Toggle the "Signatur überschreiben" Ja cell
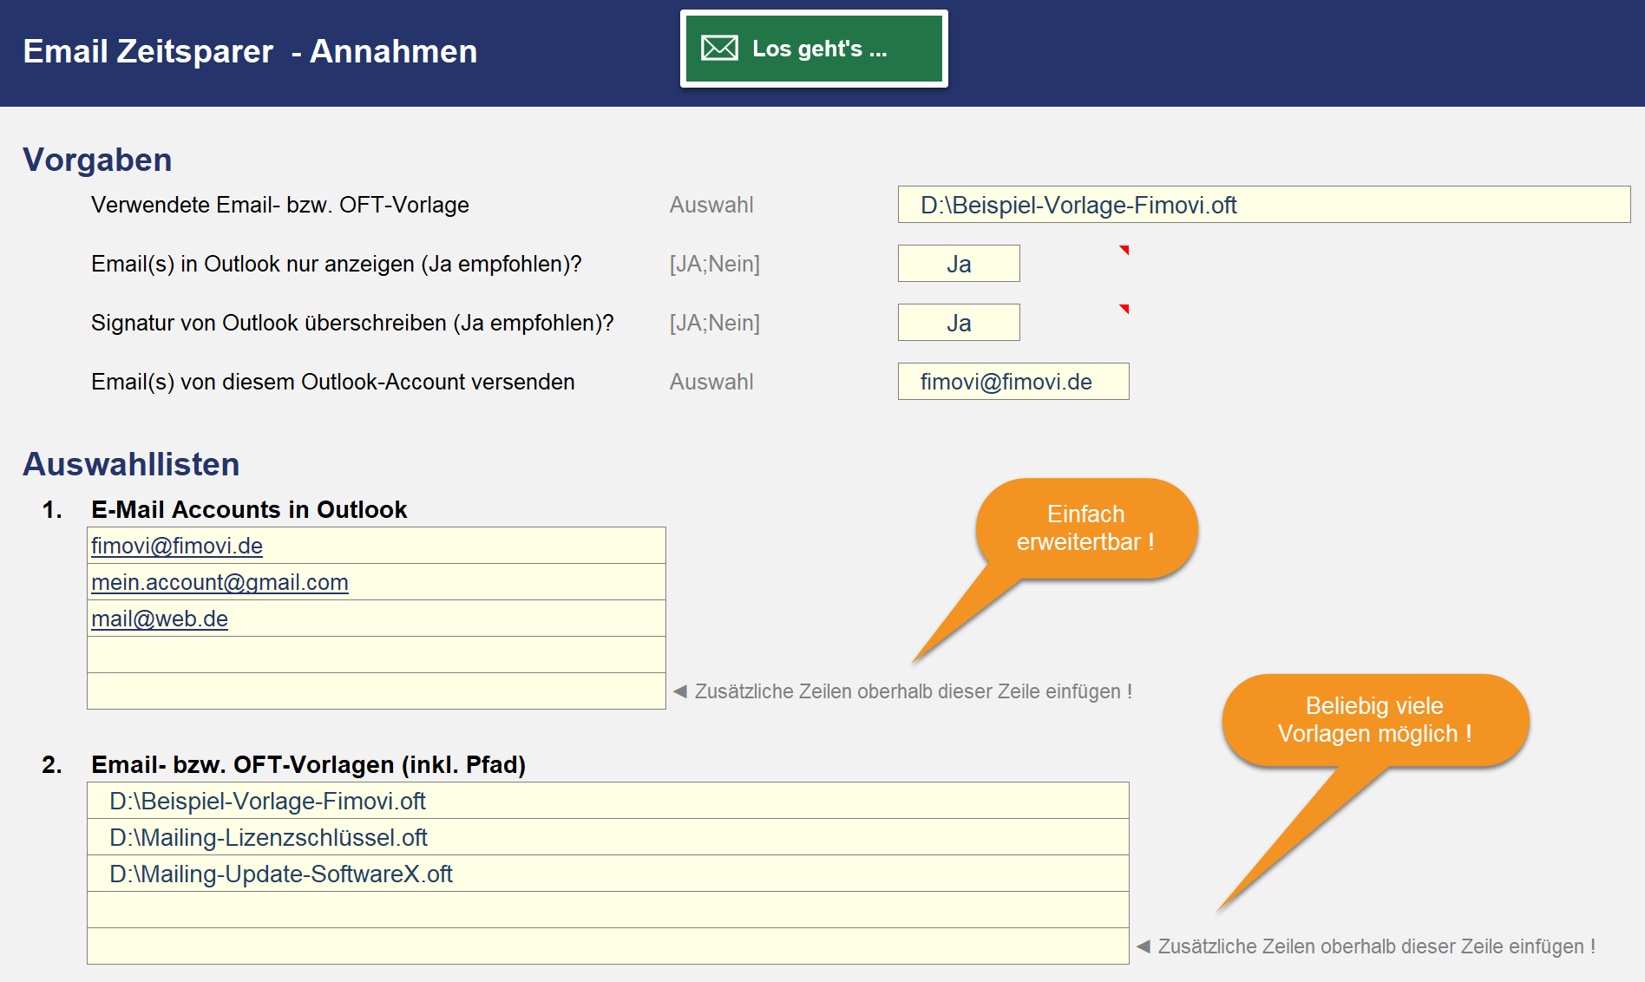The height and width of the screenshot is (982, 1645). click(x=958, y=323)
